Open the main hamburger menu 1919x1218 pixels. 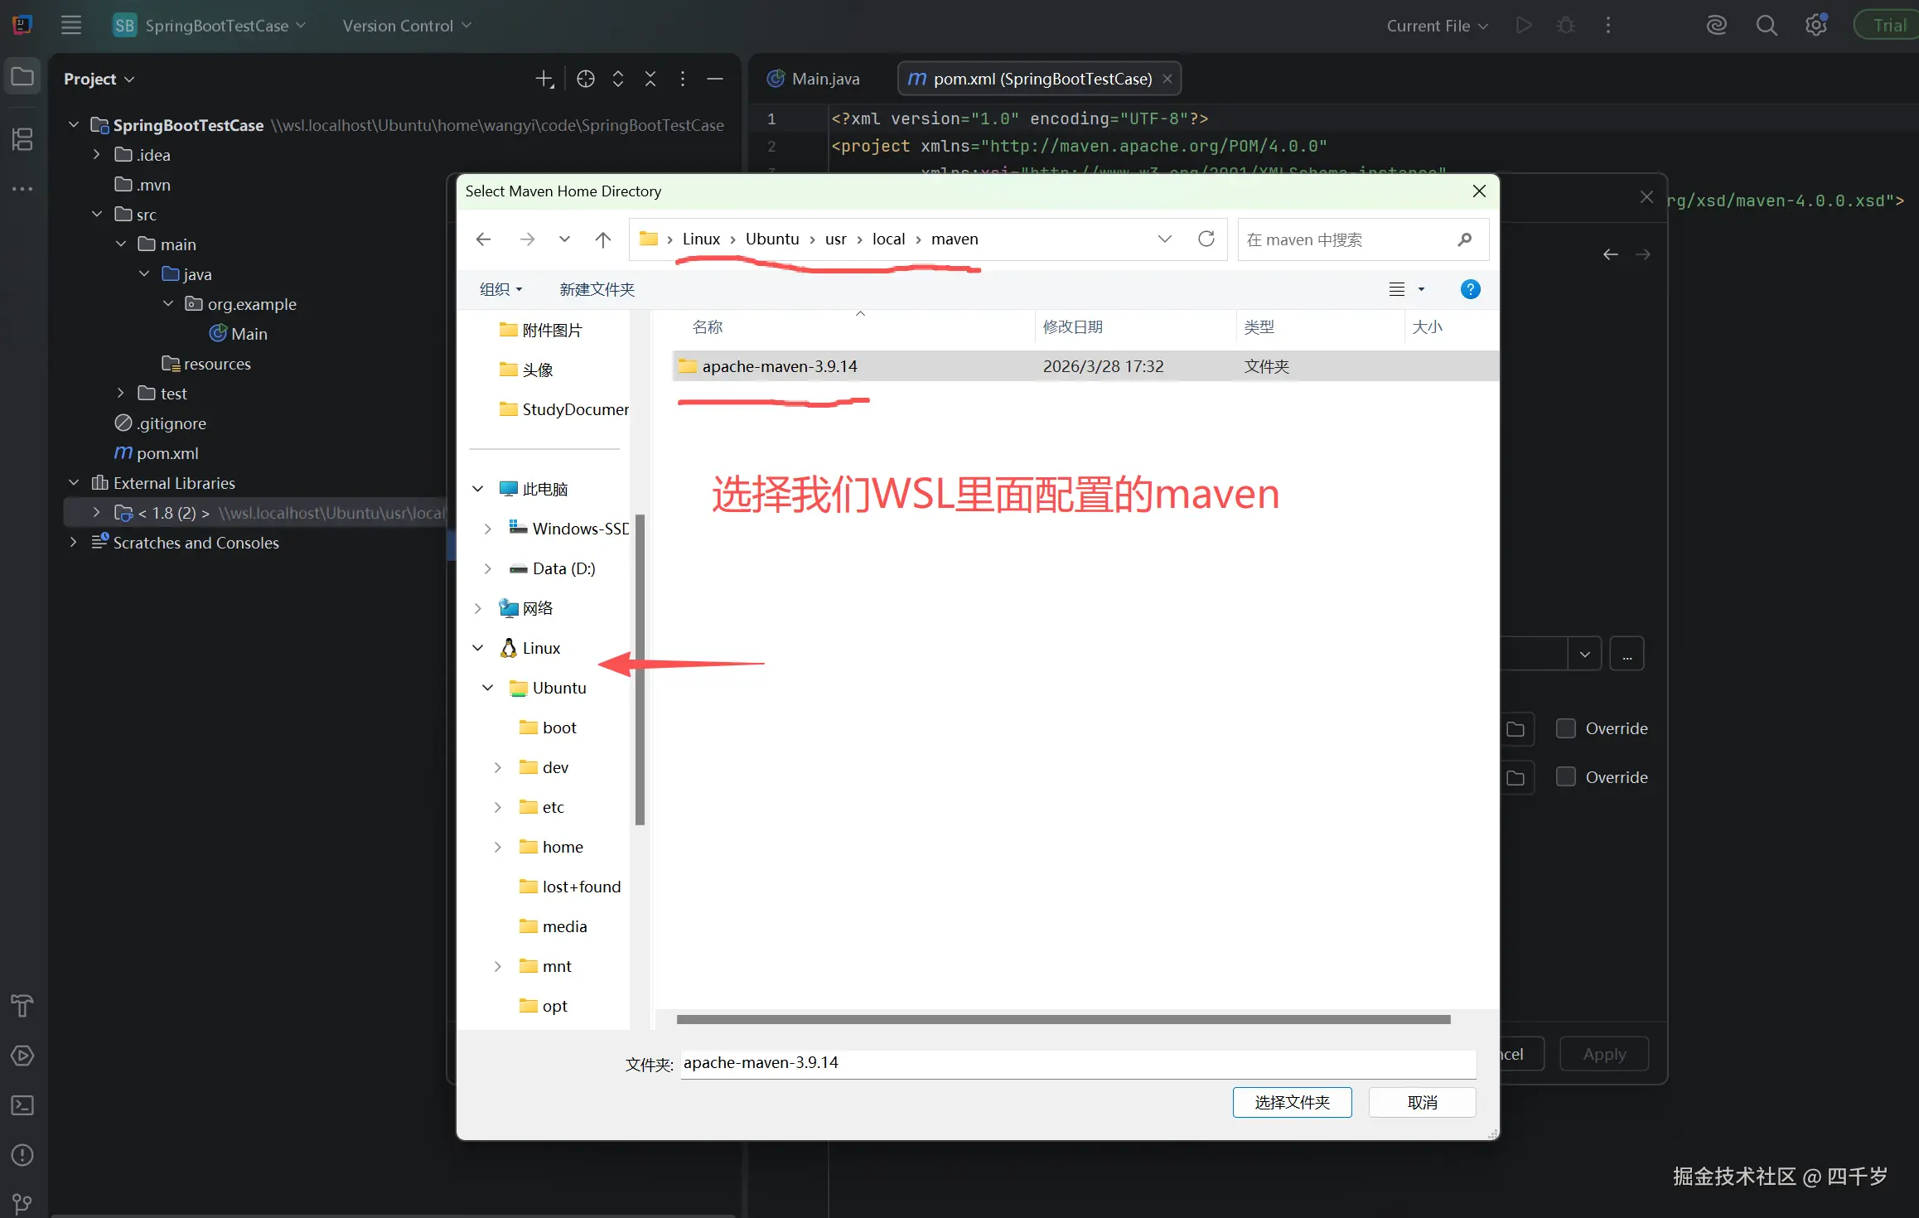[x=71, y=25]
